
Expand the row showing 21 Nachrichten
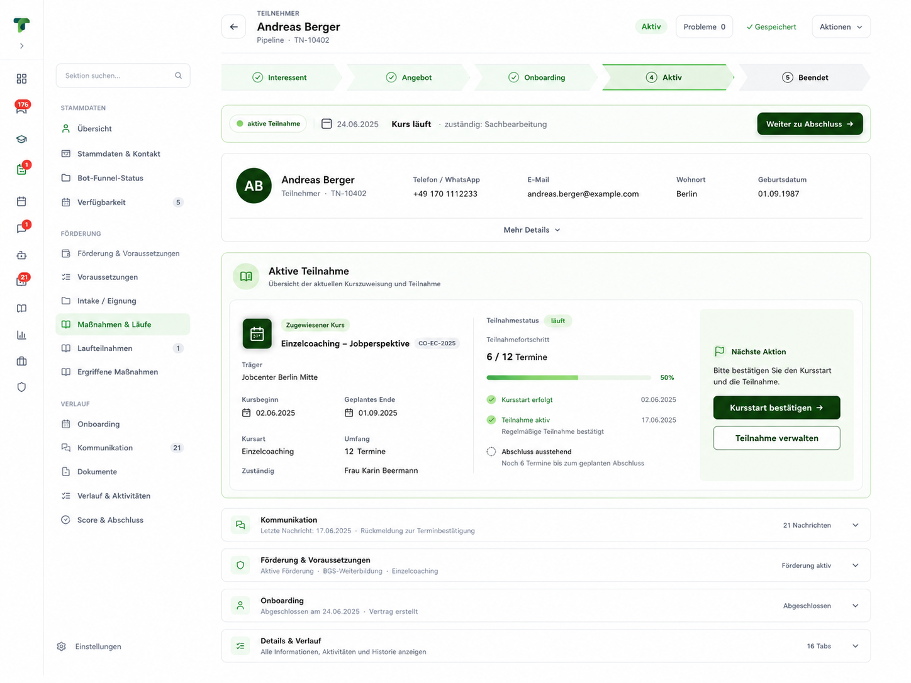pos(546,525)
